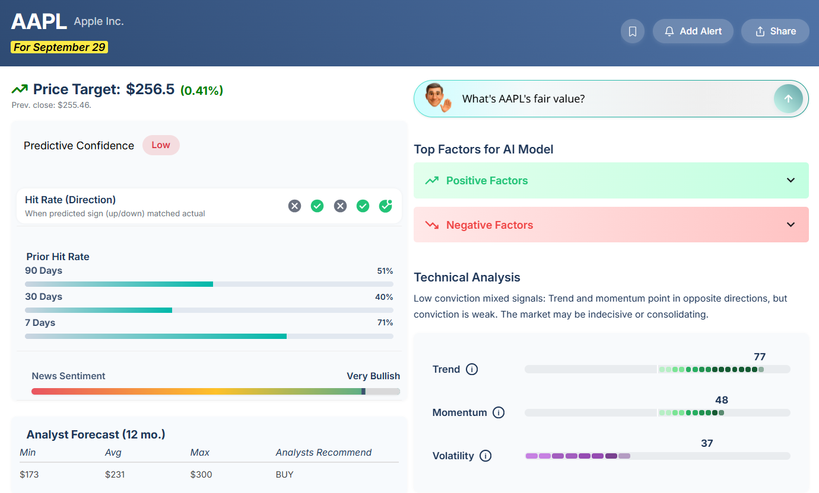The image size is (819, 493).
Task: Click the $173 minimum forecast value
Action: click(x=29, y=475)
